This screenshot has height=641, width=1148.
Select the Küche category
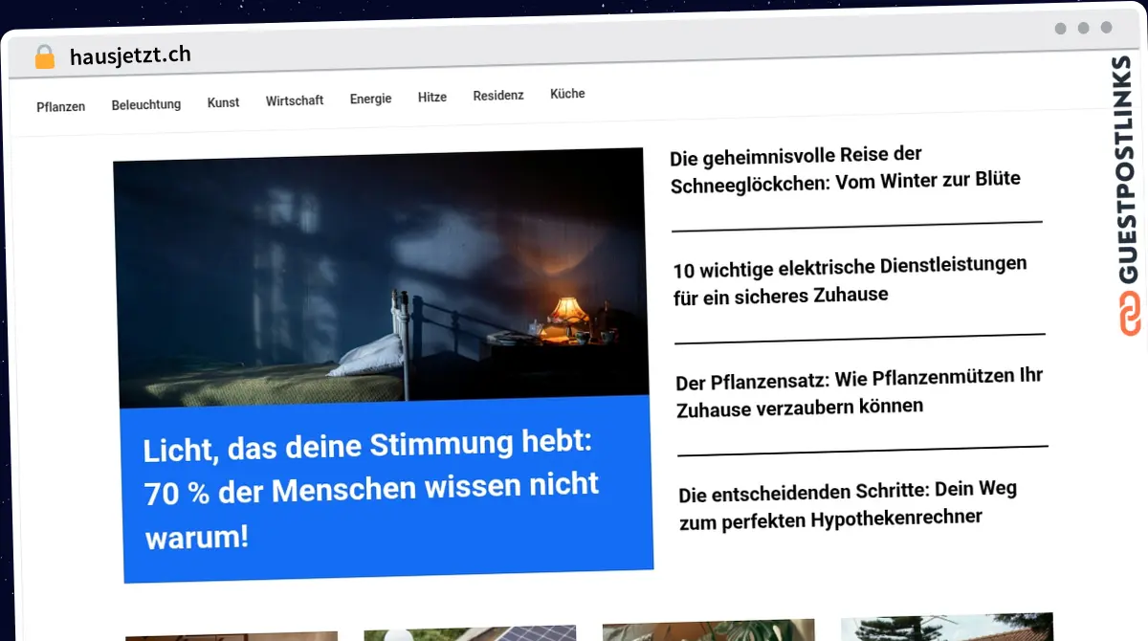click(567, 94)
